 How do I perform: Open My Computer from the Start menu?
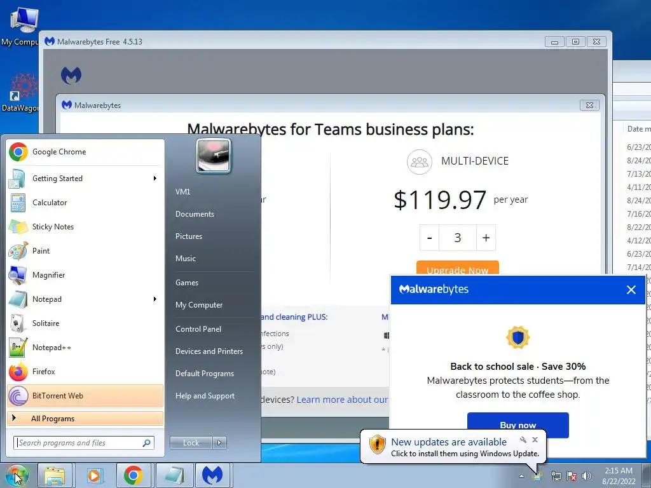point(199,305)
